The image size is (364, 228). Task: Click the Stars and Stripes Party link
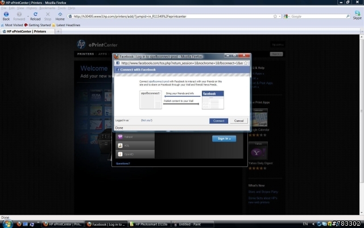click(x=263, y=192)
